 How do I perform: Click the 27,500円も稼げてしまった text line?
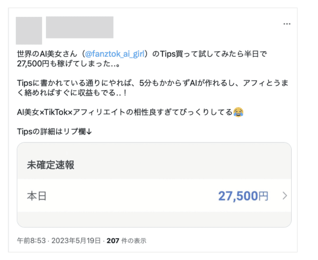68,64
